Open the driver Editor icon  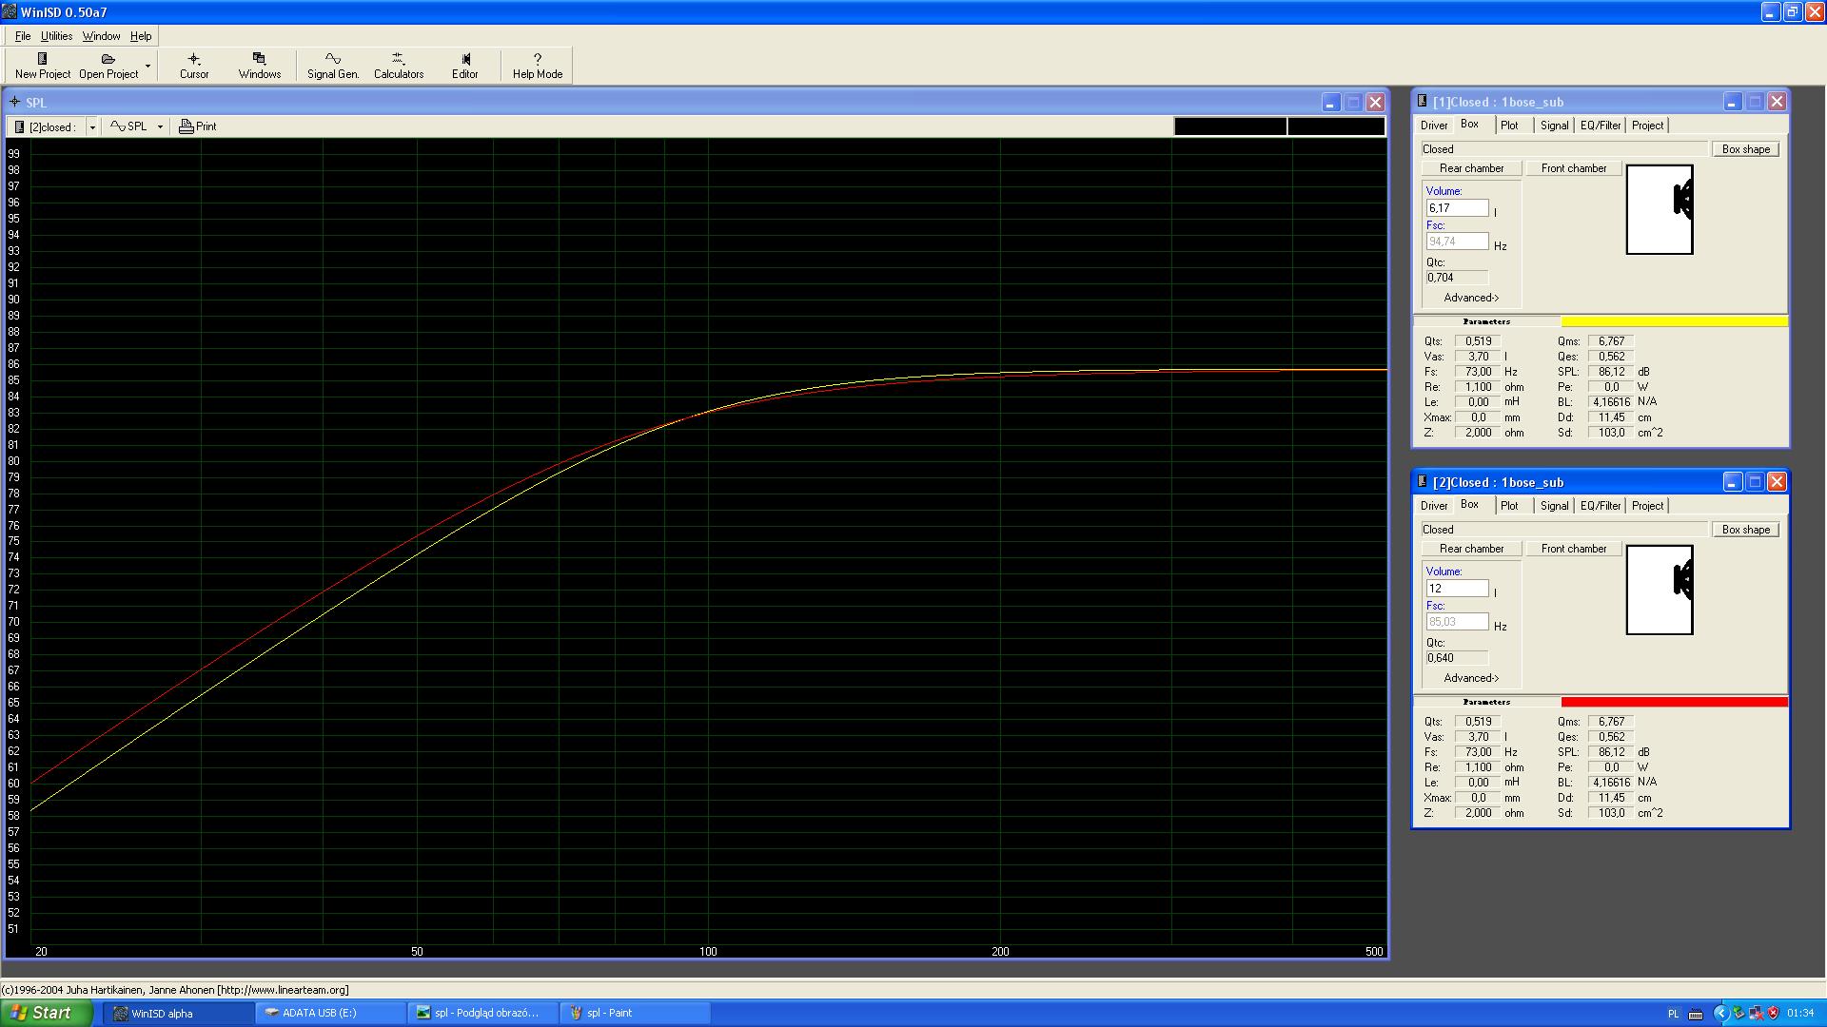tap(464, 59)
